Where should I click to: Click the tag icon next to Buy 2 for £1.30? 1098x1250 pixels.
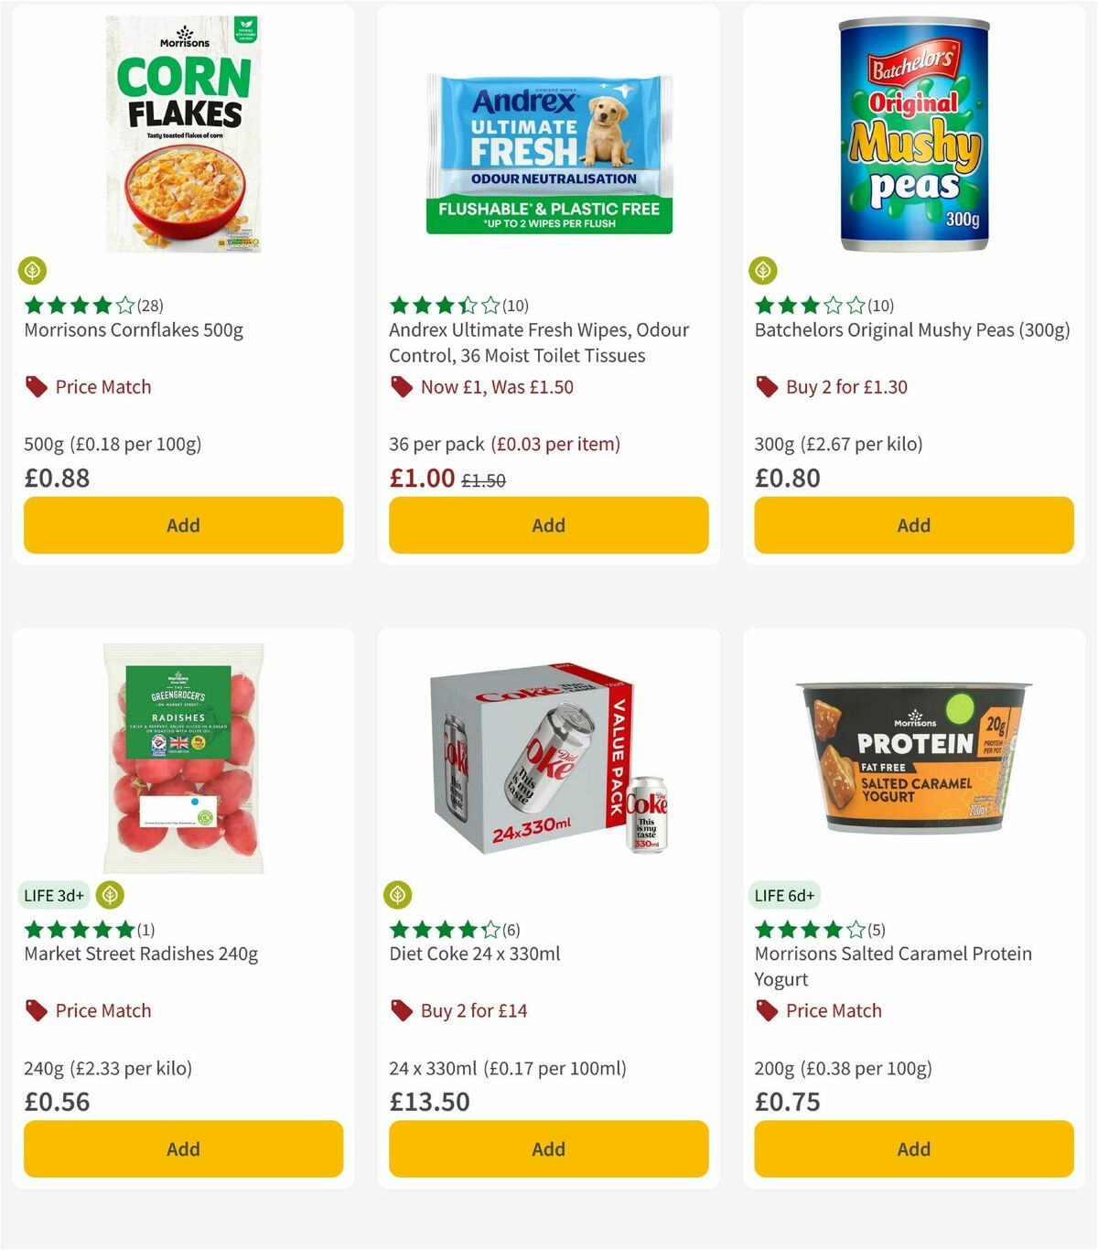coord(765,386)
